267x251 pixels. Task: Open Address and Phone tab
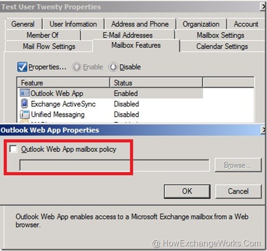pos(140,24)
